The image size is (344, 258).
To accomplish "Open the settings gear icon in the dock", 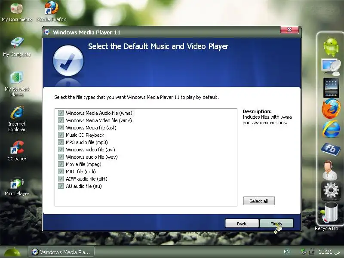I will [x=331, y=190].
